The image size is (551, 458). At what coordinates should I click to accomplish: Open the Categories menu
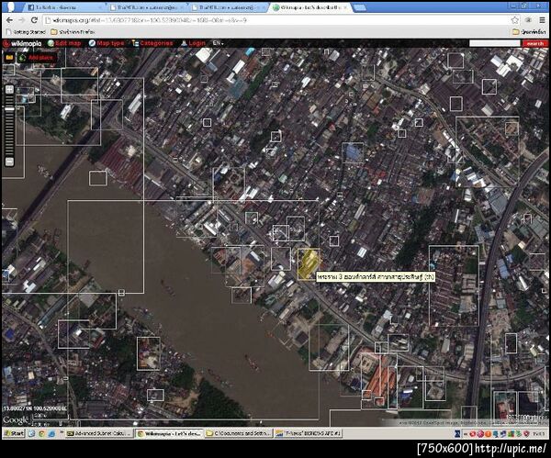tap(152, 43)
